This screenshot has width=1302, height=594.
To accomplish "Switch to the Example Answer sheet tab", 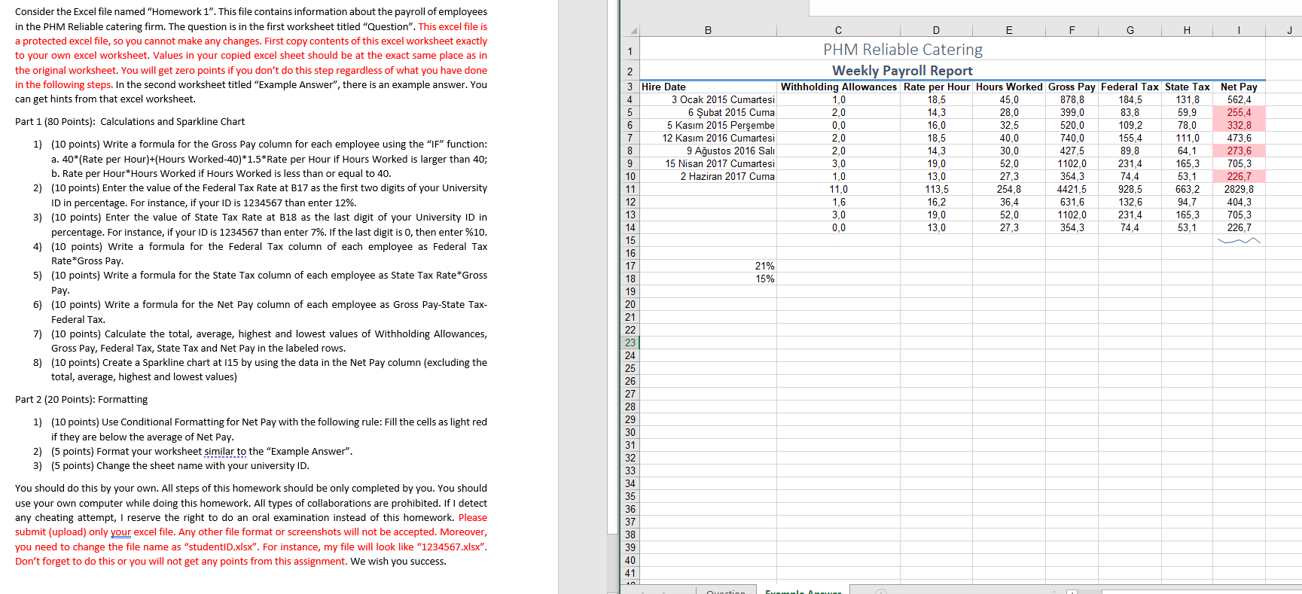I will coord(803,591).
